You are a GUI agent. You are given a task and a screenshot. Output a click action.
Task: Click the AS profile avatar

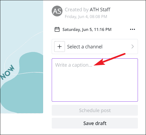click(x=57, y=11)
